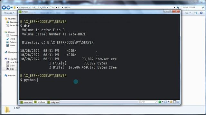
Task: Select Homegroup in Explorer sidebar
Action: 13,52
